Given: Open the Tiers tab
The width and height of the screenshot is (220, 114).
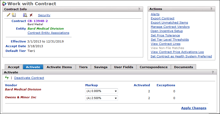Looking at the screenshot, I should point(83,67).
